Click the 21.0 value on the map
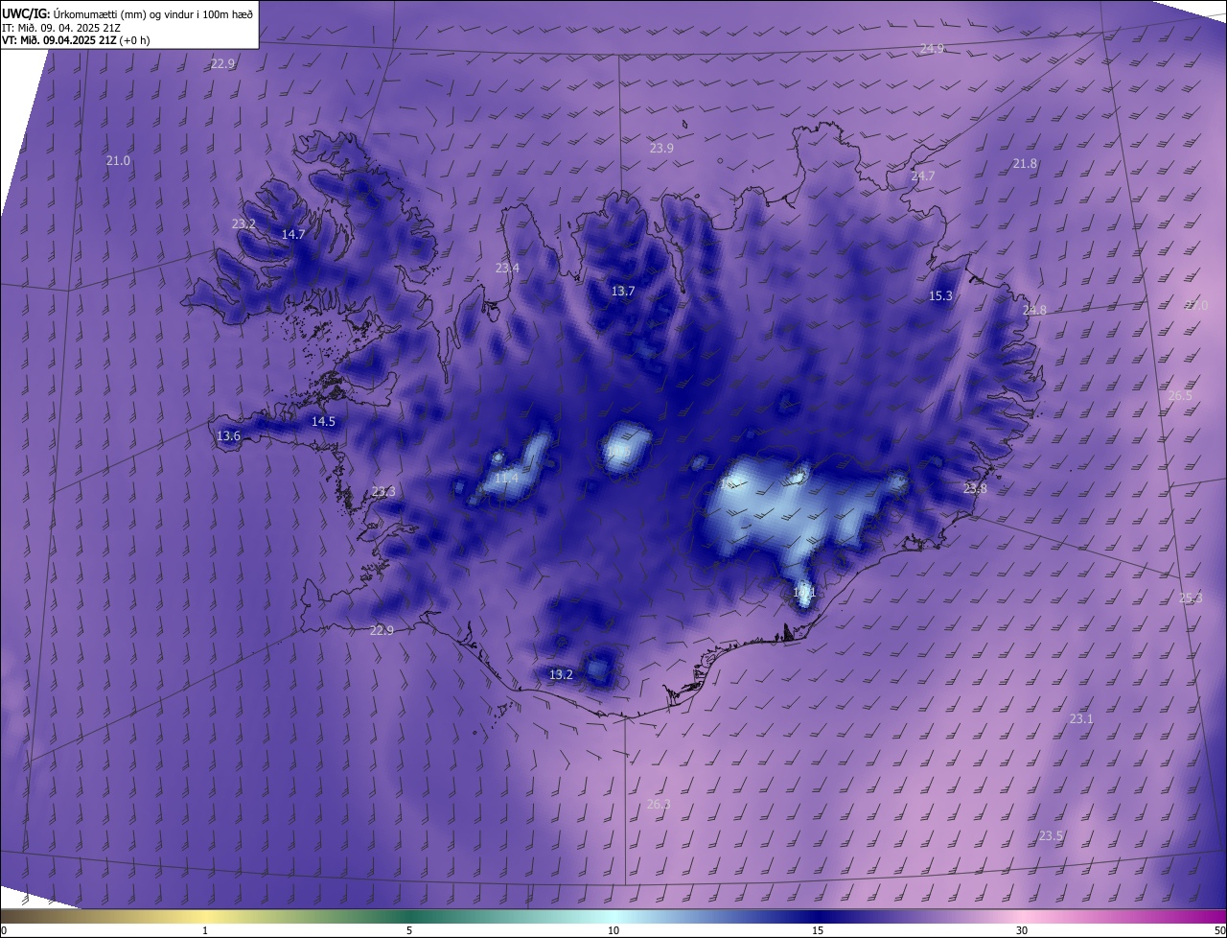1227x938 pixels. tap(118, 161)
